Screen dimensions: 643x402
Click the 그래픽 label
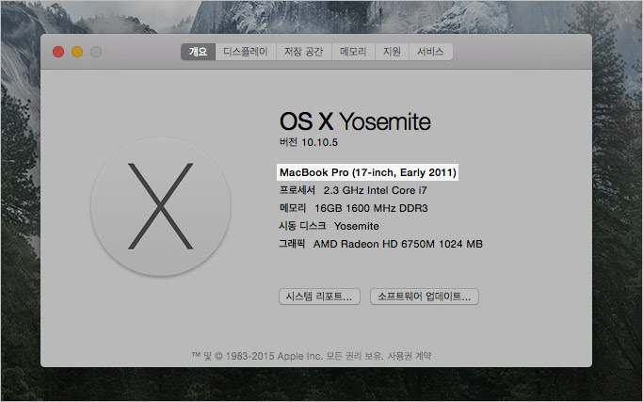292,244
